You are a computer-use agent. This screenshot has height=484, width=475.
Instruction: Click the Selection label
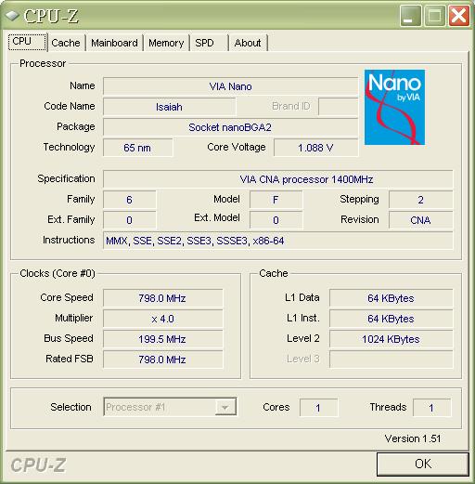click(71, 407)
